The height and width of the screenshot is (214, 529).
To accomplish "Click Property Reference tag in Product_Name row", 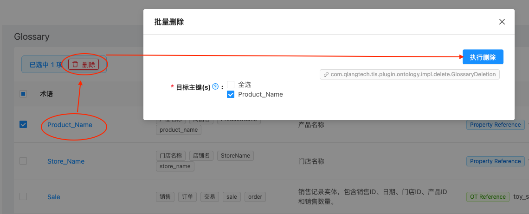I will pos(495,125).
